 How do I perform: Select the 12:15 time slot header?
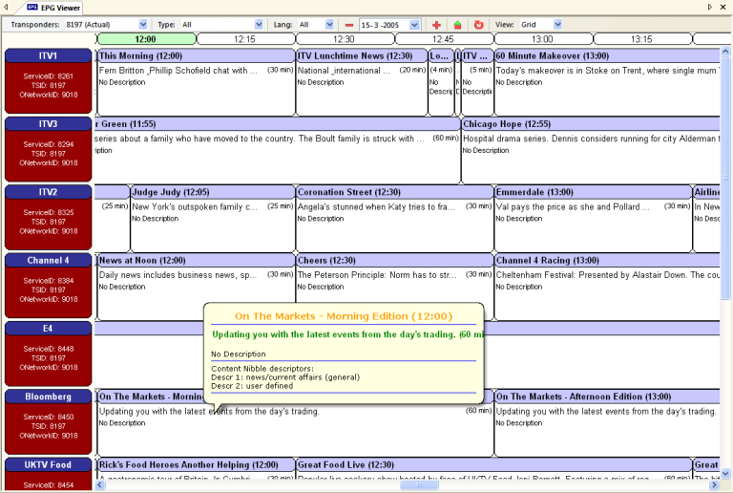click(x=245, y=39)
